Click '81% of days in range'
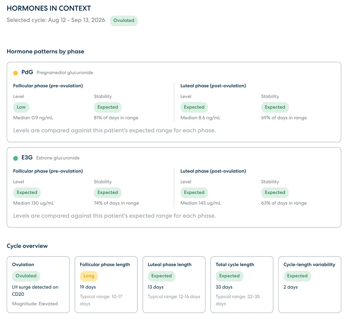 click(x=116, y=118)
